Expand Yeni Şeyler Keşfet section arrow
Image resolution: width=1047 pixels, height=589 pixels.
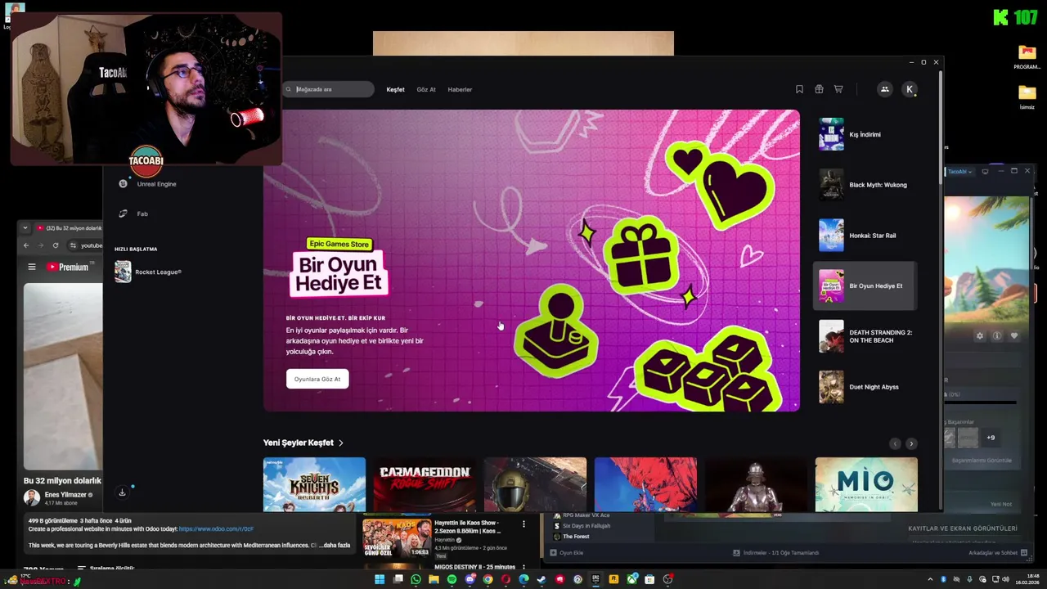click(341, 443)
